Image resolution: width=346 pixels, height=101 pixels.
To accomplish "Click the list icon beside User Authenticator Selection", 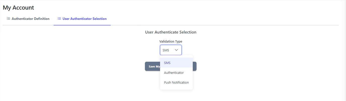I will point(59,19).
